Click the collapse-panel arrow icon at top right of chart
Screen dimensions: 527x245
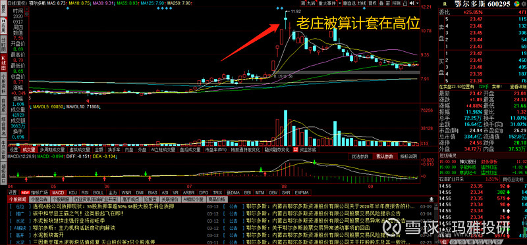pos(411,3)
